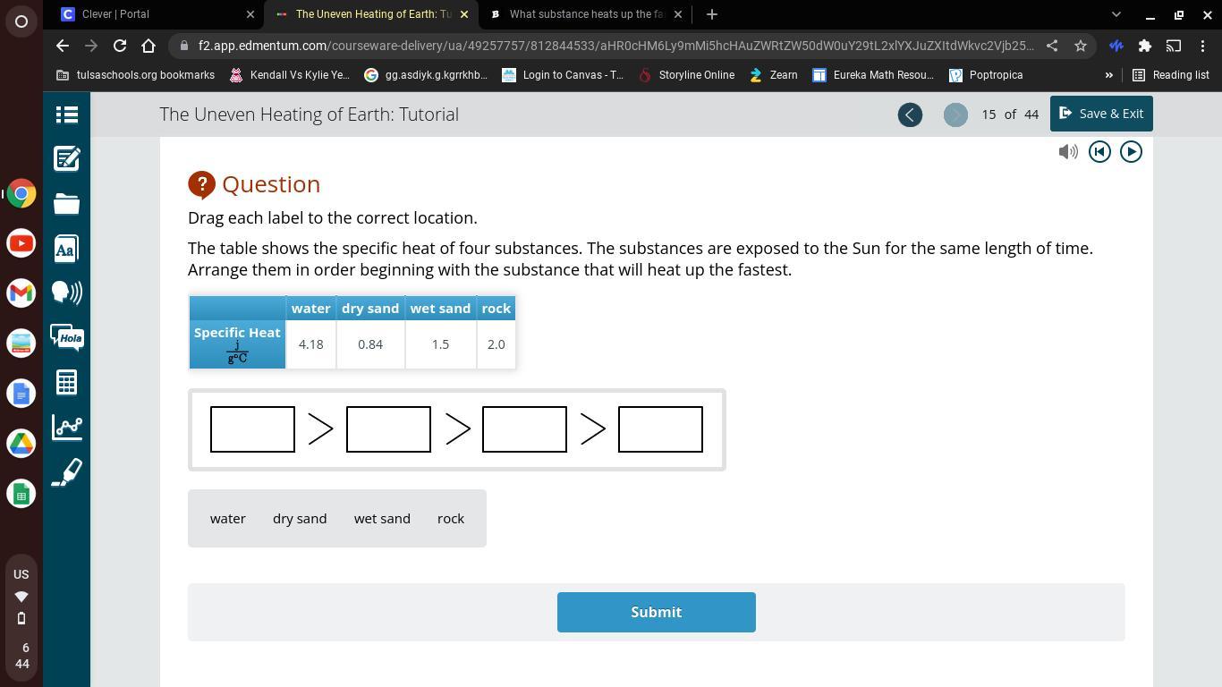This screenshot has height=687, width=1222.
Task: Open the extension icon beside the bookmark star
Action: (1116, 46)
